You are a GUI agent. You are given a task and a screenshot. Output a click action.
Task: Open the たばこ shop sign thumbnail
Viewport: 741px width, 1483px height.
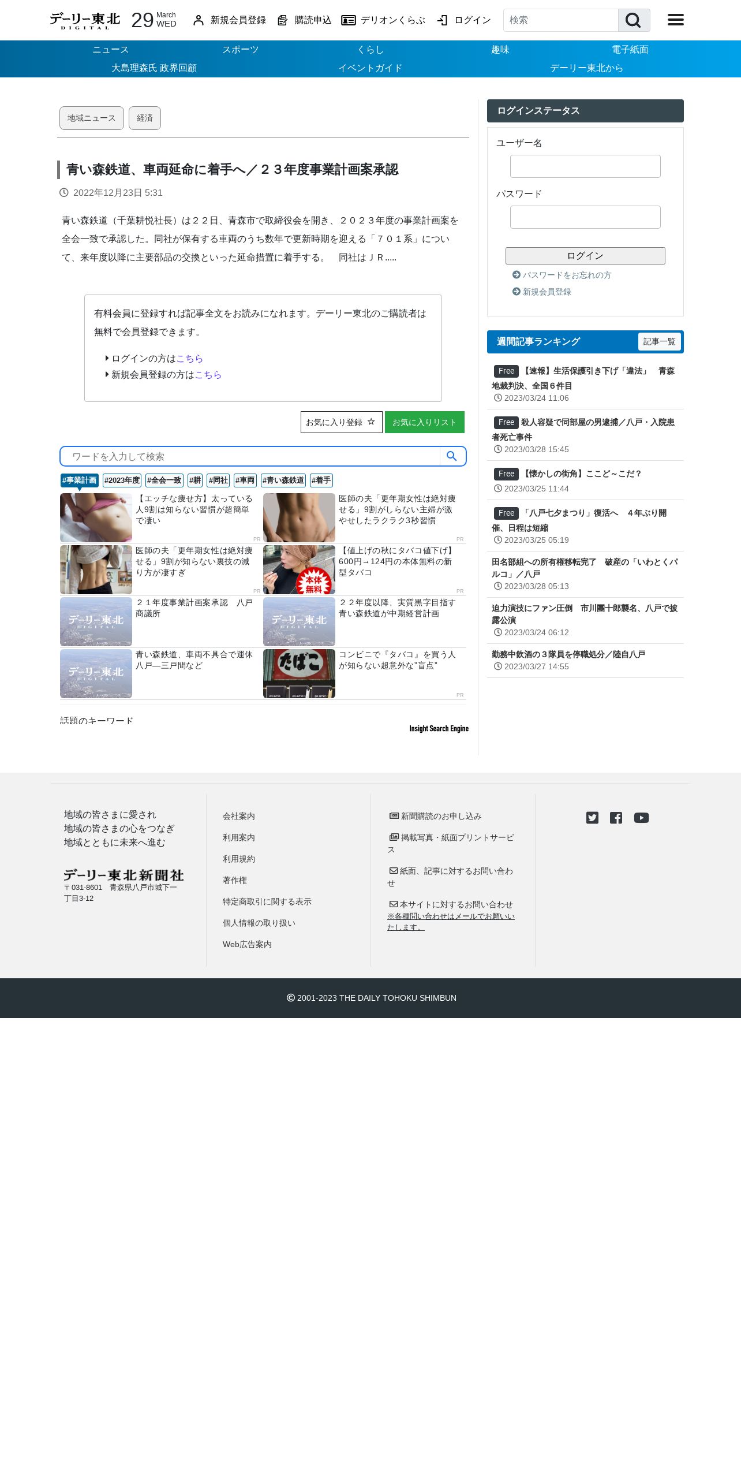click(x=299, y=673)
